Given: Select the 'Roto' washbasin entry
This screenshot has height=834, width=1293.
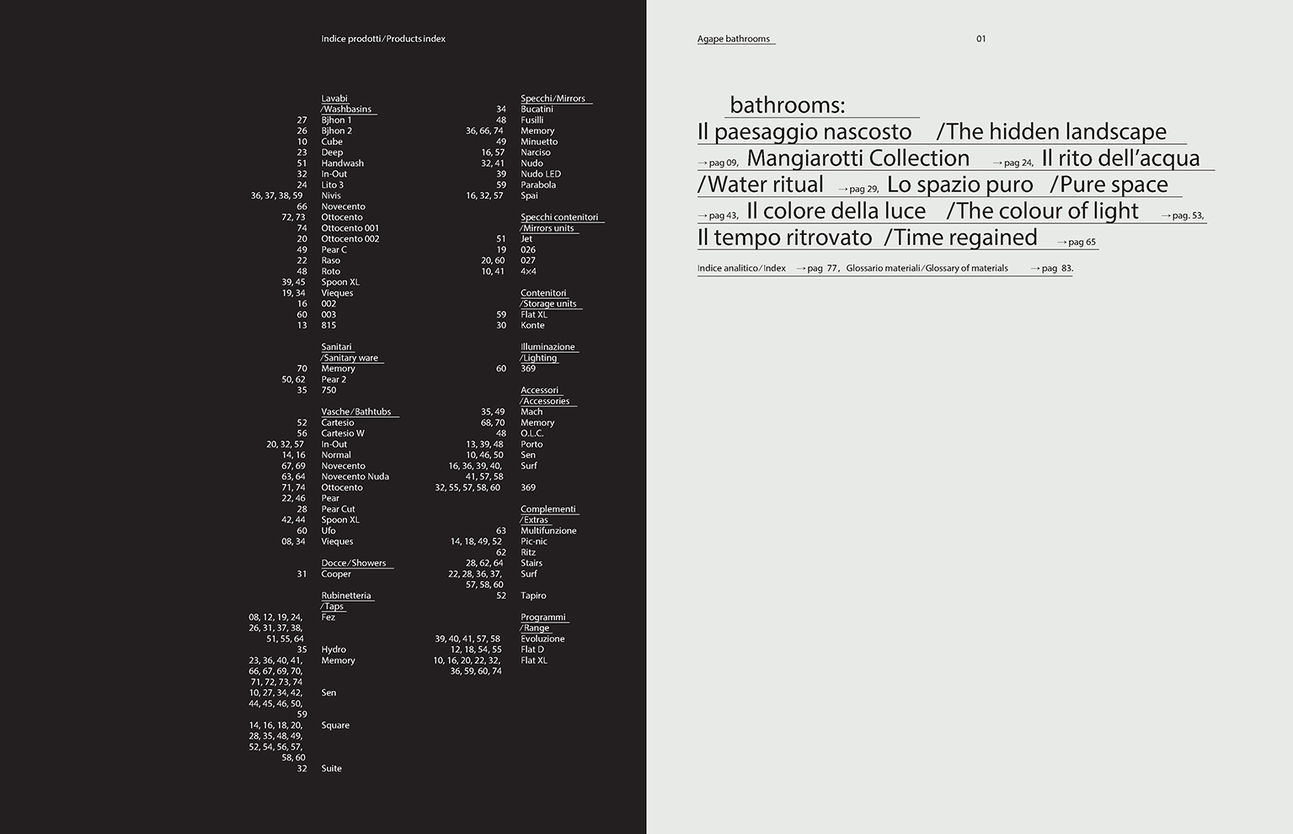Looking at the screenshot, I should coord(330,271).
